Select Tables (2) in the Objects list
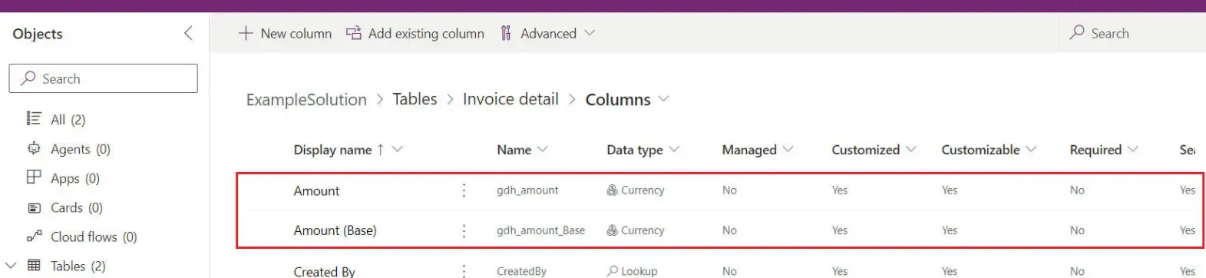Image resolution: width=1206 pixels, height=278 pixels. [78, 266]
